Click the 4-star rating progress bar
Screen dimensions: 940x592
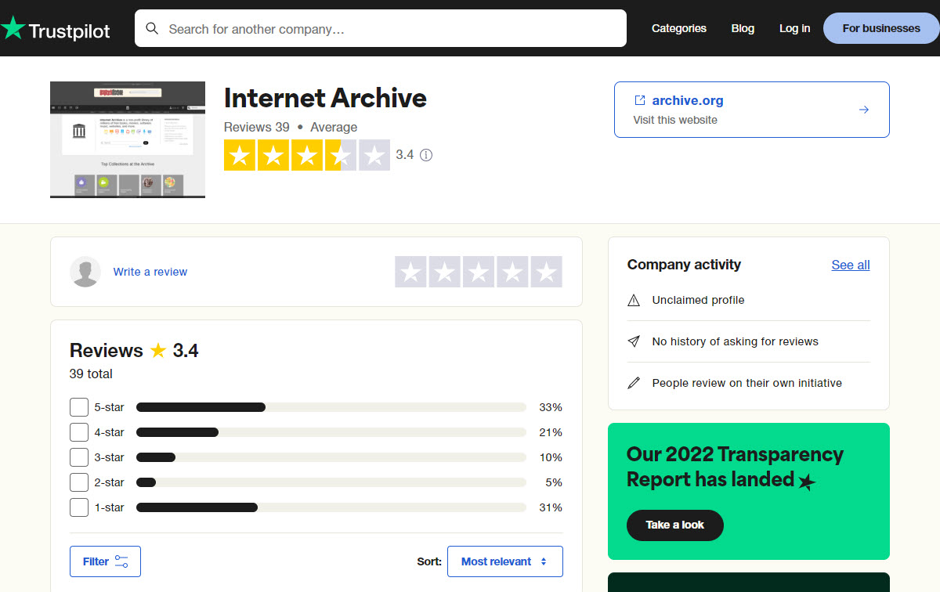331,432
